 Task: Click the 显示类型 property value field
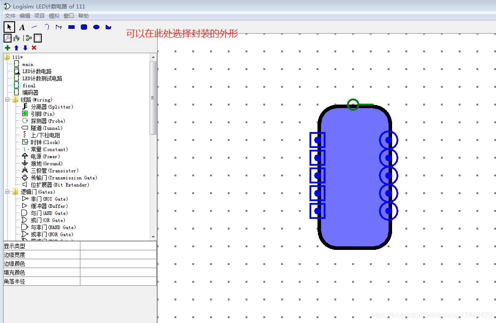coord(118,246)
